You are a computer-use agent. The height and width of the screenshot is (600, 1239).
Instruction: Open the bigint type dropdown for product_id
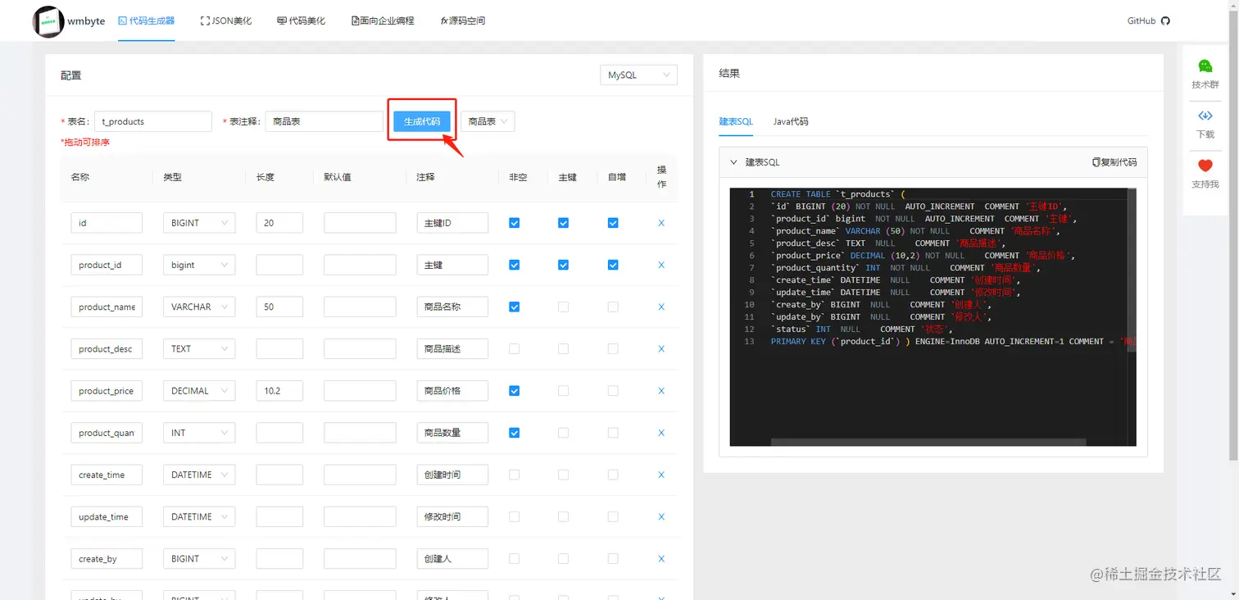199,265
